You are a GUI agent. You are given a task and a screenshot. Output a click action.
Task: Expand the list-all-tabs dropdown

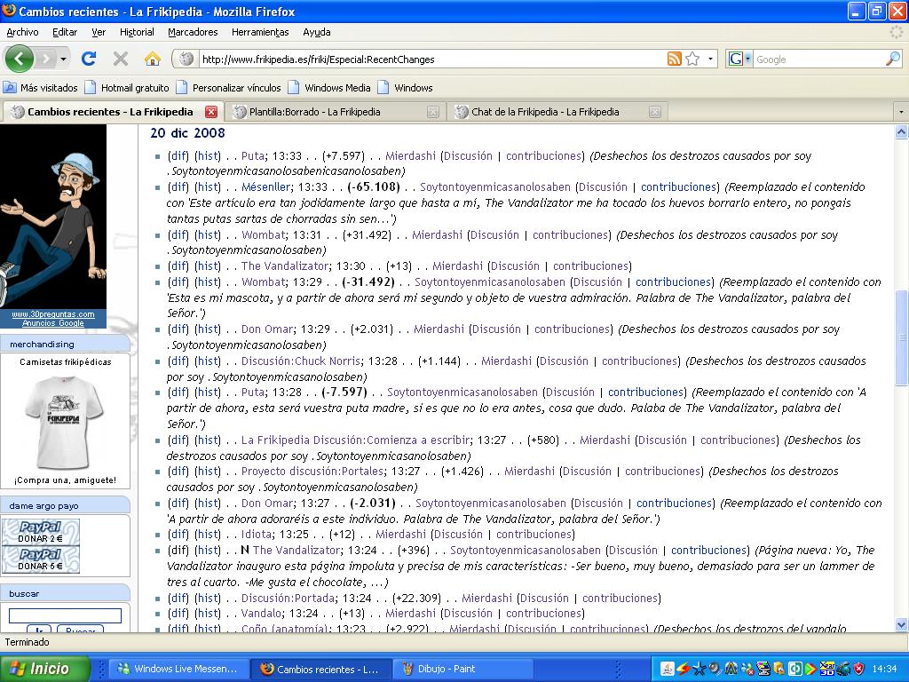tap(900, 112)
